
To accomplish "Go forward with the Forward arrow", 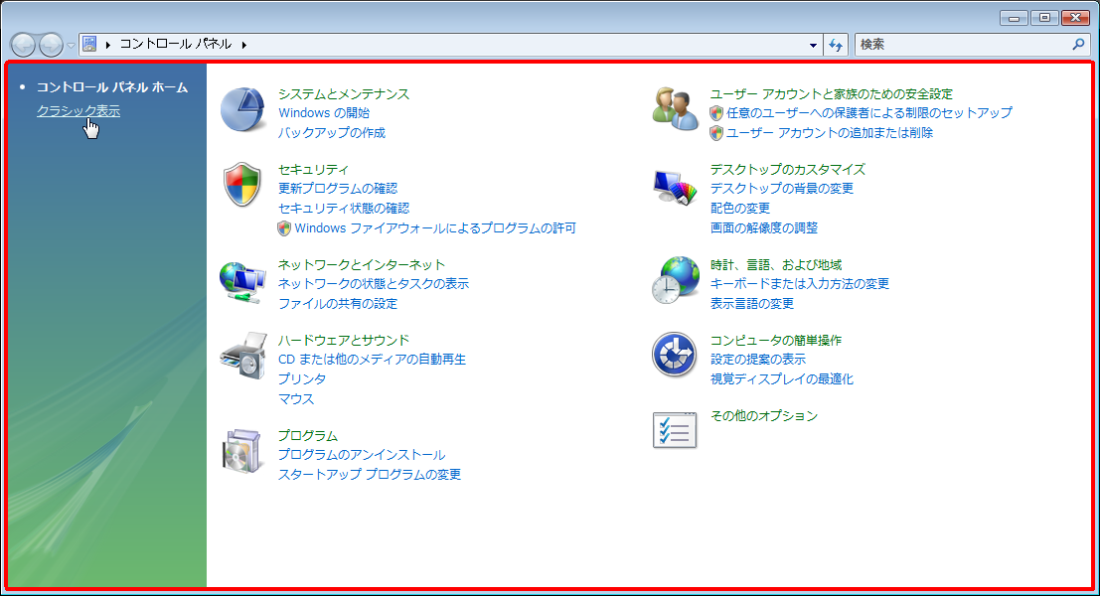I will (x=51, y=45).
